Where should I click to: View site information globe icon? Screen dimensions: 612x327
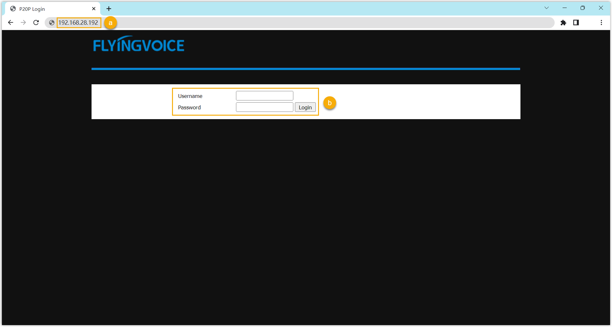[x=52, y=23]
